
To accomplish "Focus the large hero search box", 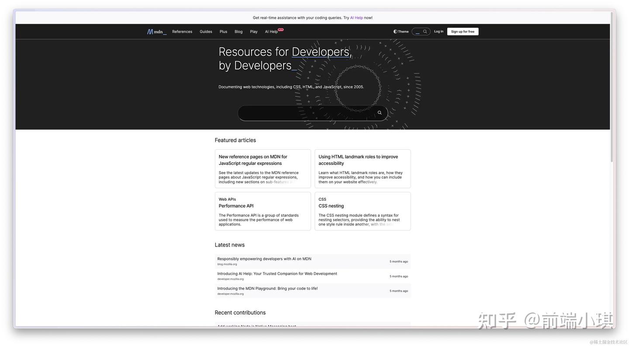I will coord(313,113).
